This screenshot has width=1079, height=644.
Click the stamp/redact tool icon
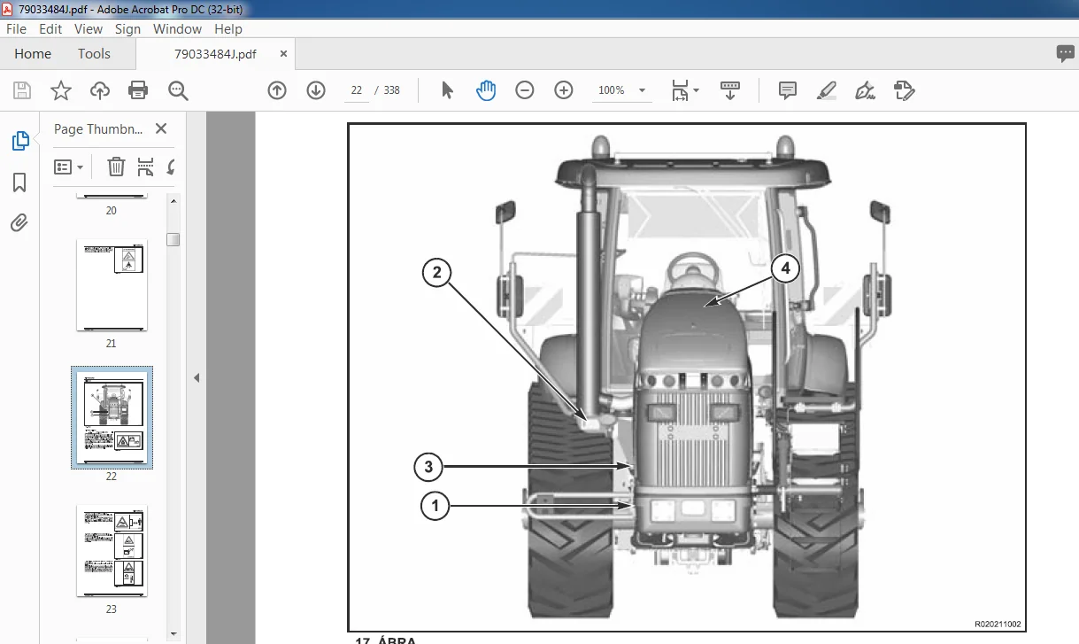tap(904, 90)
